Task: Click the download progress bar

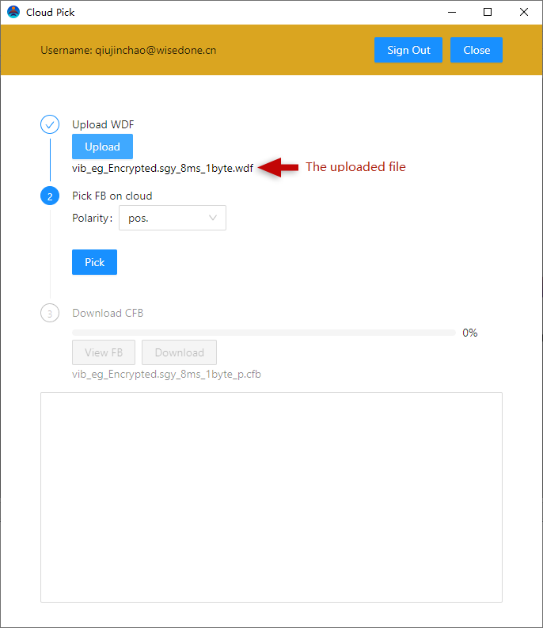Action: (263, 333)
